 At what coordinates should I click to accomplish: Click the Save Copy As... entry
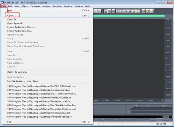tap(47, 59)
